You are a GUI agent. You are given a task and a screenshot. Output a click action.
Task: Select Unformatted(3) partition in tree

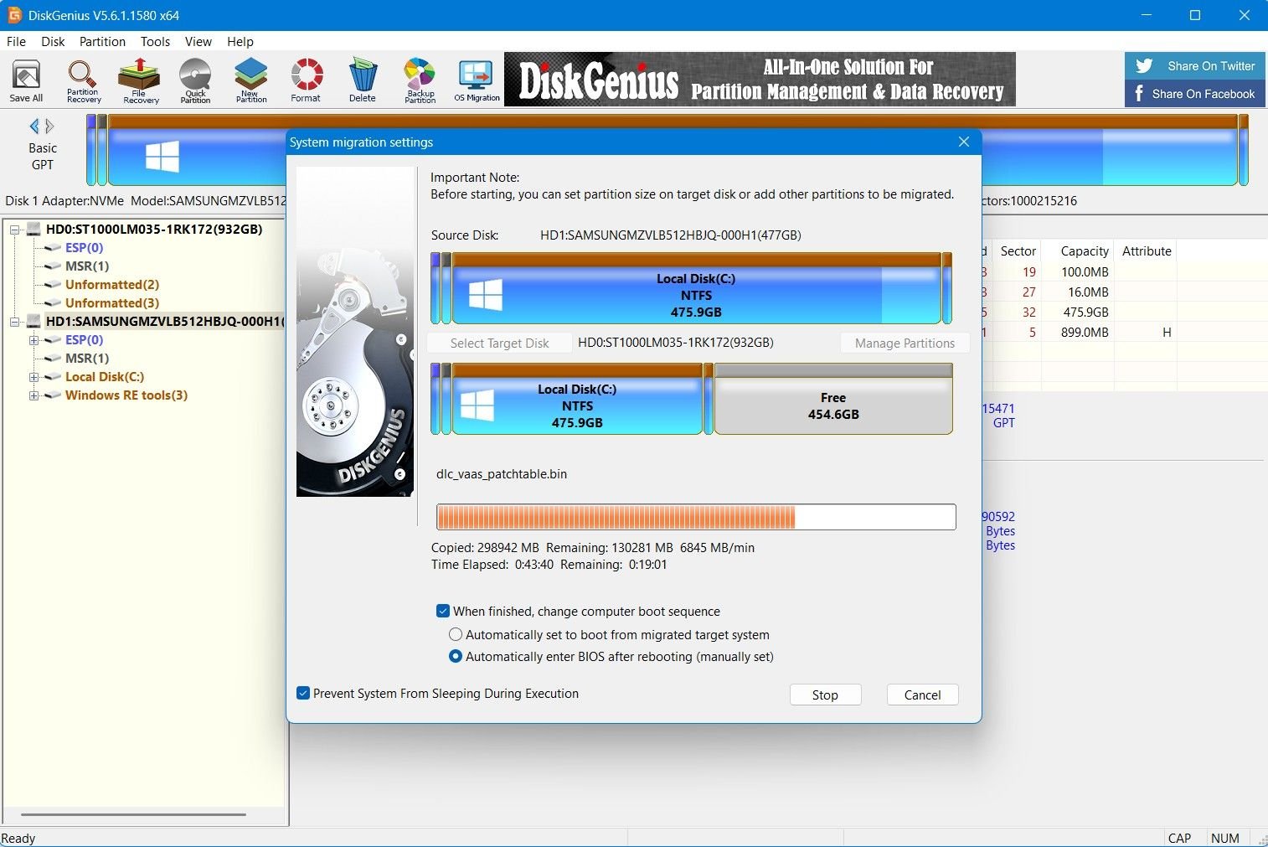tap(112, 303)
